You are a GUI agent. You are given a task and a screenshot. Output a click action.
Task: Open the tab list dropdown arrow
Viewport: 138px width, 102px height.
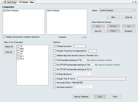[133, 2]
